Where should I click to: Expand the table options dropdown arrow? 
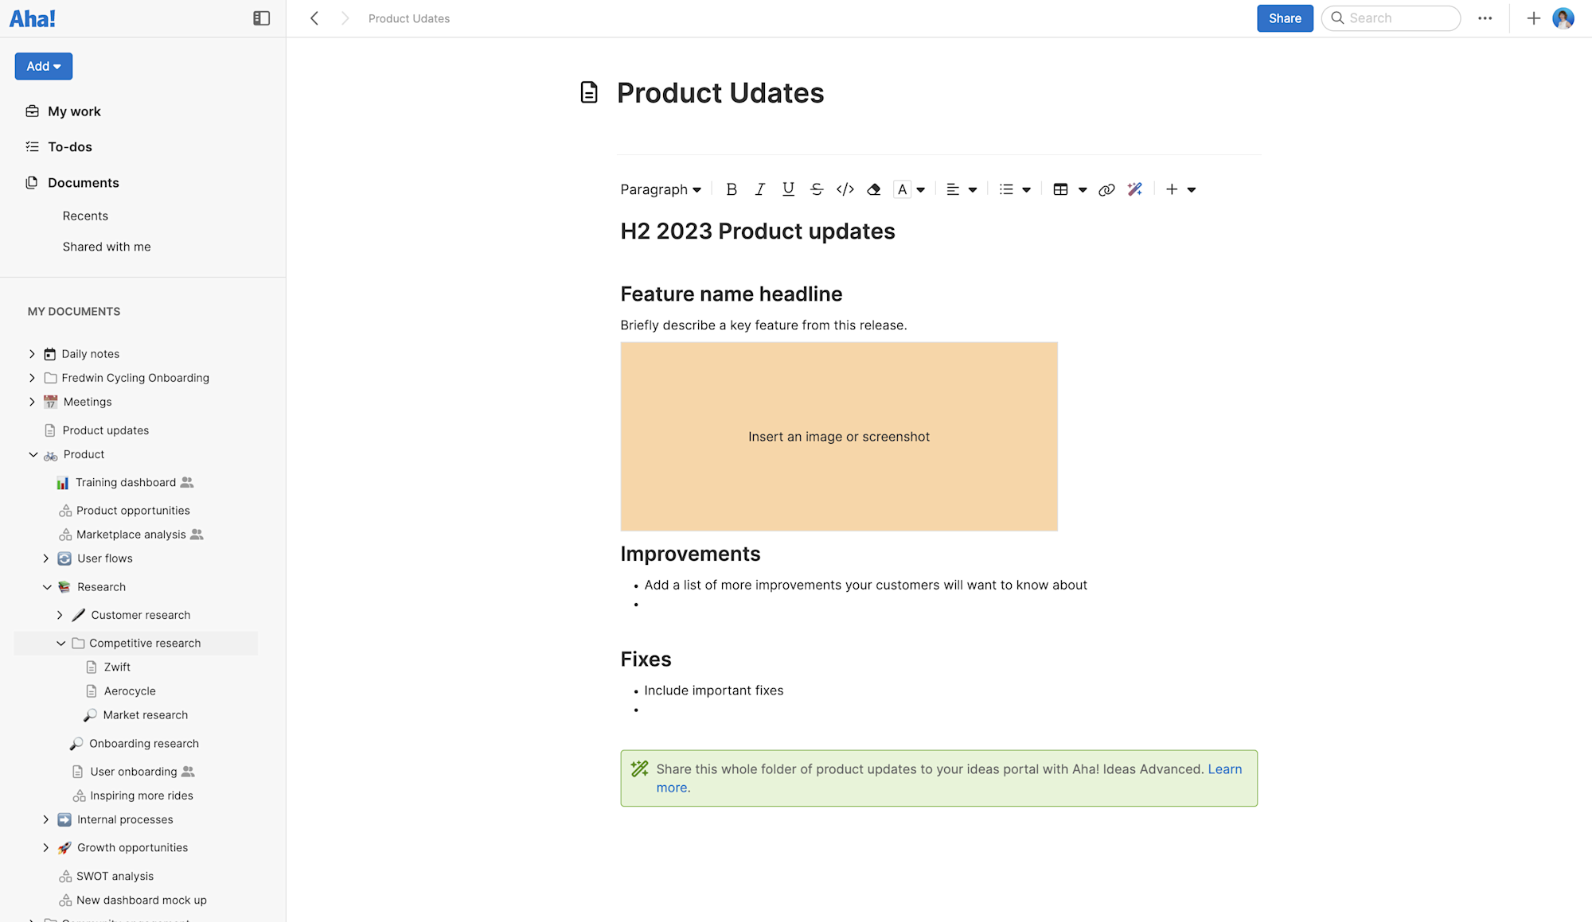1083,189
